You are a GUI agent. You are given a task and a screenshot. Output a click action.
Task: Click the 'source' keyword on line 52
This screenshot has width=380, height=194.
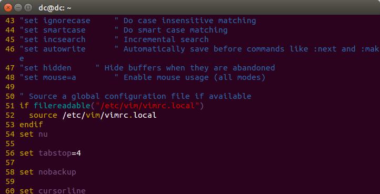pyautogui.click(x=43, y=115)
